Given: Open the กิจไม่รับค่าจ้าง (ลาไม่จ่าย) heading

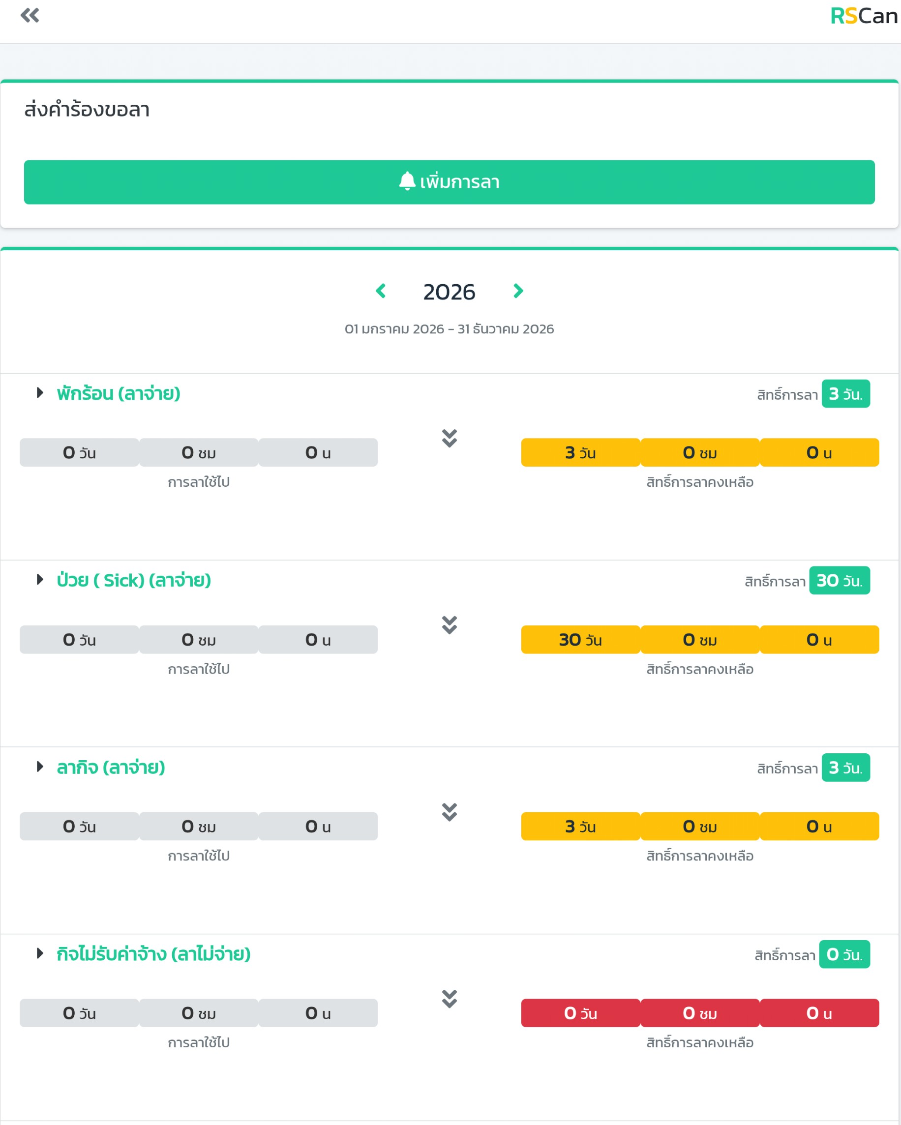Looking at the screenshot, I should [153, 953].
